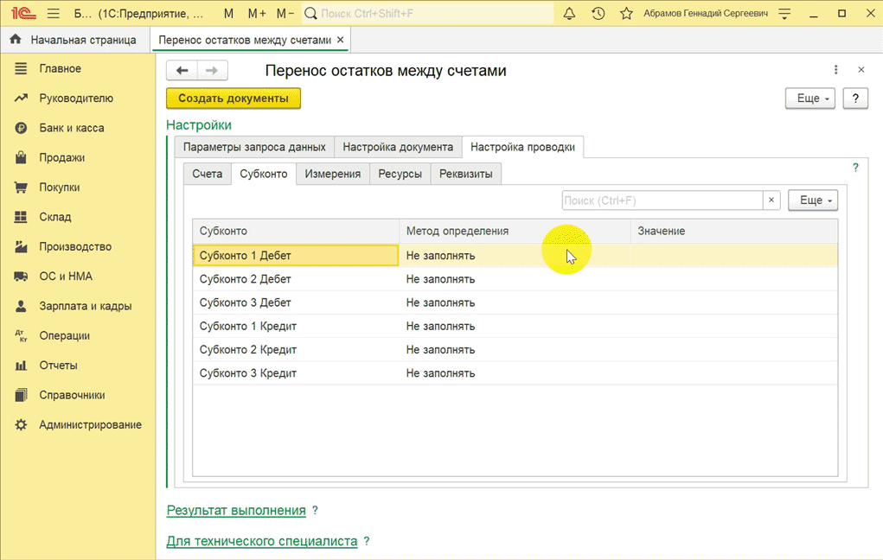883x560 pixels.
Task: Click the favorites star icon
Action: coord(627,14)
